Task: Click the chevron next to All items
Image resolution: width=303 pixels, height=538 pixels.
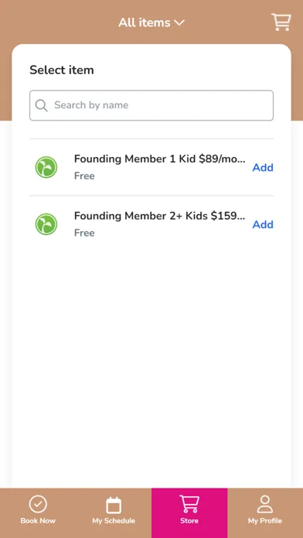Action: pyautogui.click(x=179, y=23)
